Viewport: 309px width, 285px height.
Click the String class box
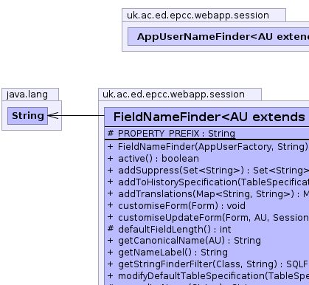[x=27, y=116]
